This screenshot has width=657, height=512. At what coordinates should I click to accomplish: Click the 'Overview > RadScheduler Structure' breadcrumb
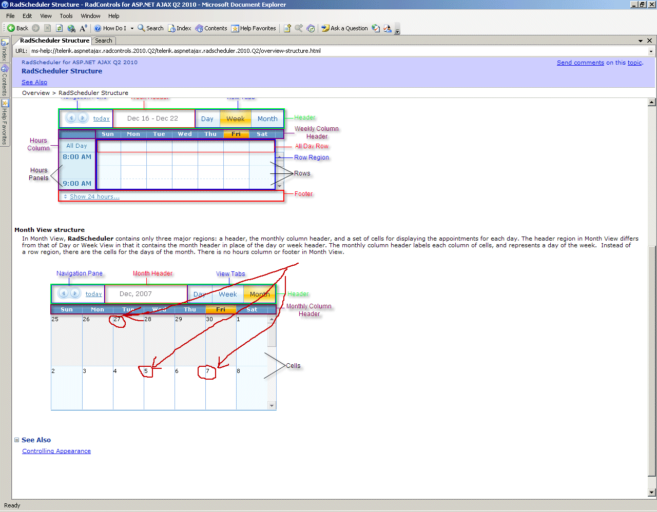click(x=75, y=93)
